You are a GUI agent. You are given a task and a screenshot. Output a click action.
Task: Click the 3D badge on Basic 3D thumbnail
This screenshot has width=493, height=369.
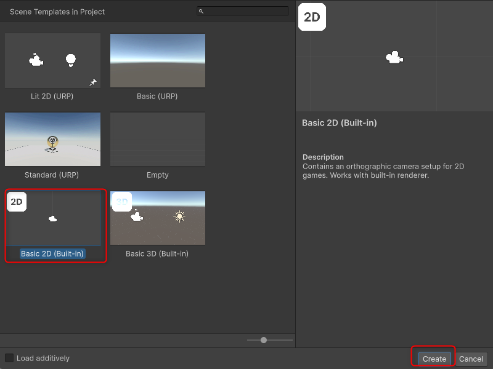[122, 202]
